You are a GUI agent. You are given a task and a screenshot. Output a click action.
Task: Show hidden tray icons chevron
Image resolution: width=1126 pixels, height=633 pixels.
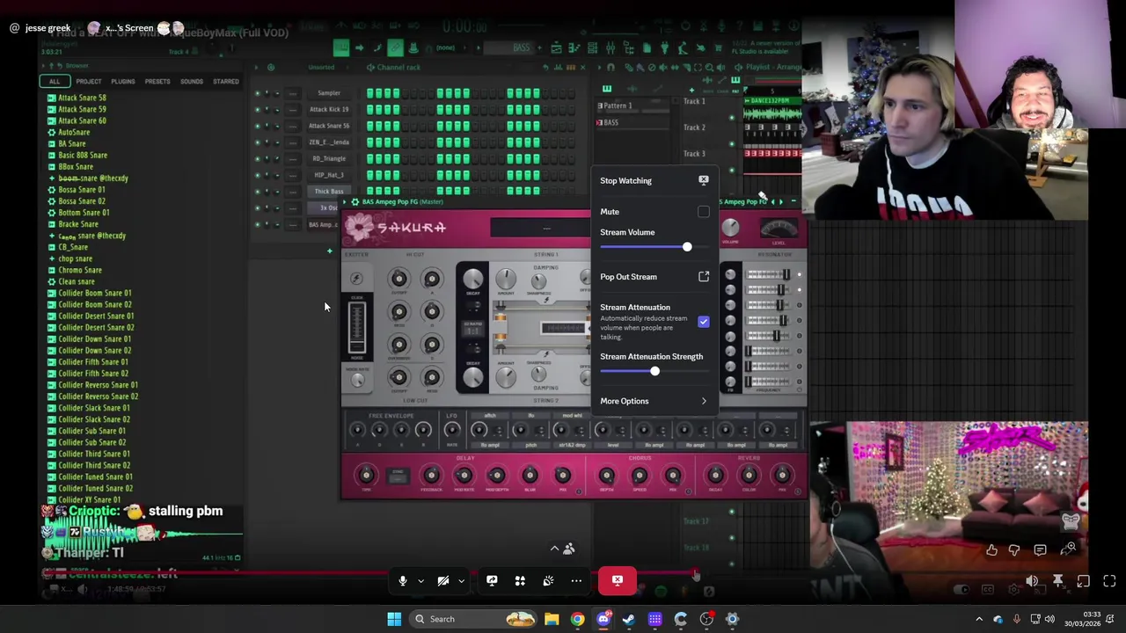(979, 619)
